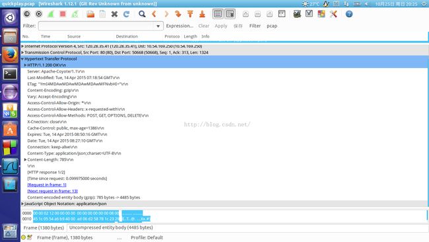The height and width of the screenshot is (242, 429).
Task: Reset text zoom to normal size
Action: coord(269,14)
